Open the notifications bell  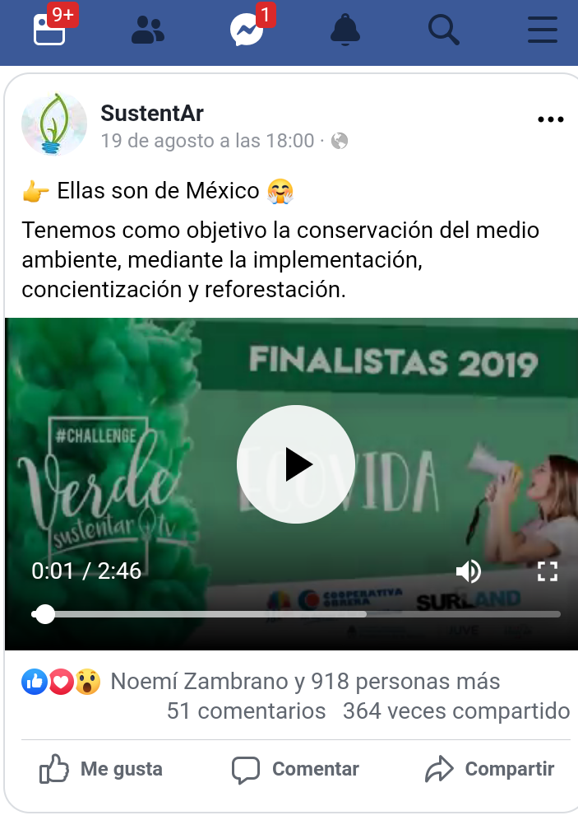[x=345, y=30]
